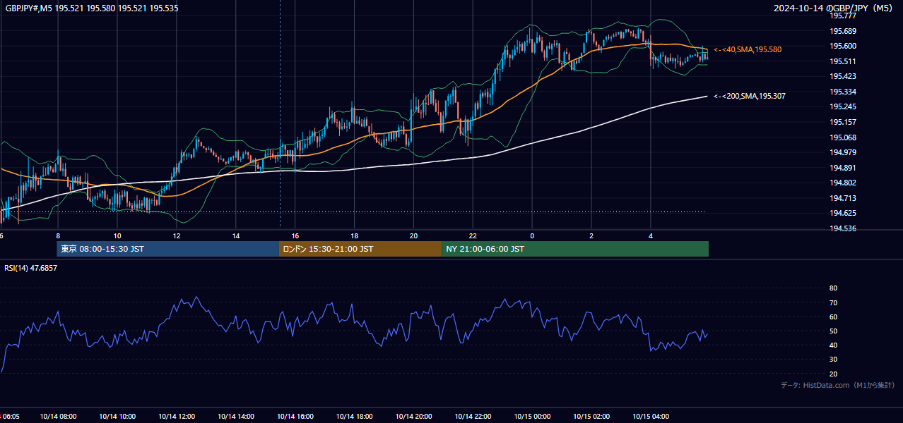The width and height of the screenshot is (903, 423).
Task: Click price axis label 195.689
Action: point(842,31)
